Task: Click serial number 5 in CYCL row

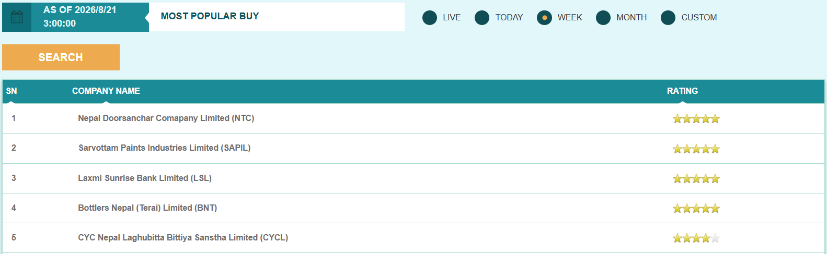Action: pyautogui.click(x=14, y=238)
